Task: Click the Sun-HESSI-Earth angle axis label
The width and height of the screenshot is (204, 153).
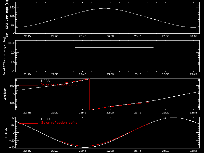Action: [7, 19]
